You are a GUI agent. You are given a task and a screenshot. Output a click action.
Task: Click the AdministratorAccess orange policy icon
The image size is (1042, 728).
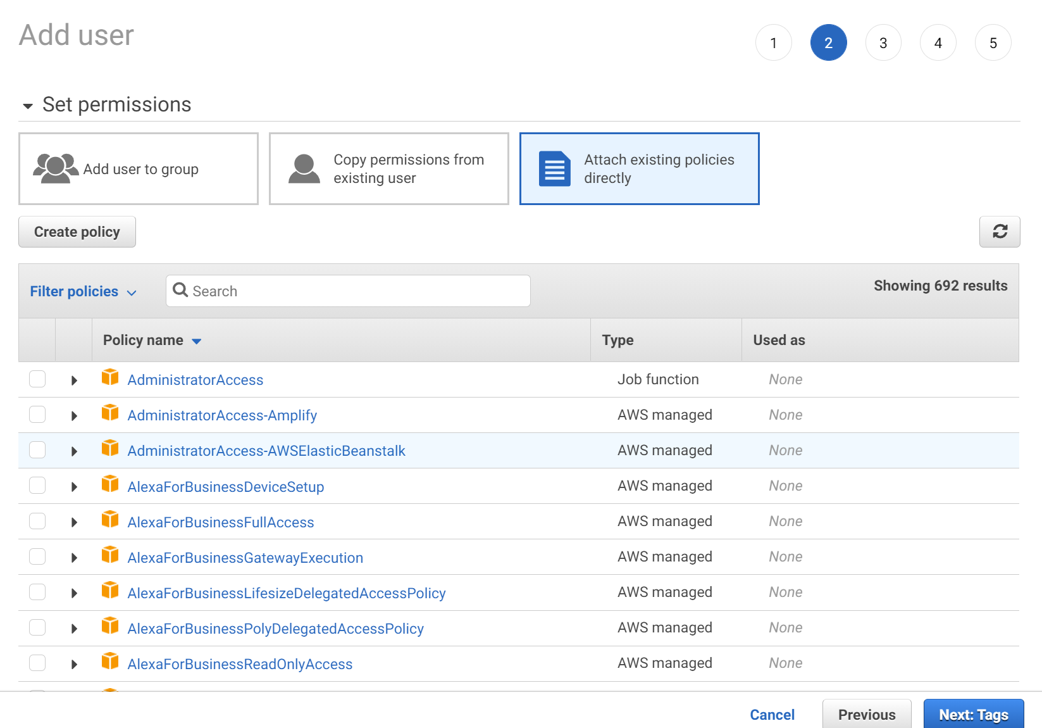click(x=110, y=377)
